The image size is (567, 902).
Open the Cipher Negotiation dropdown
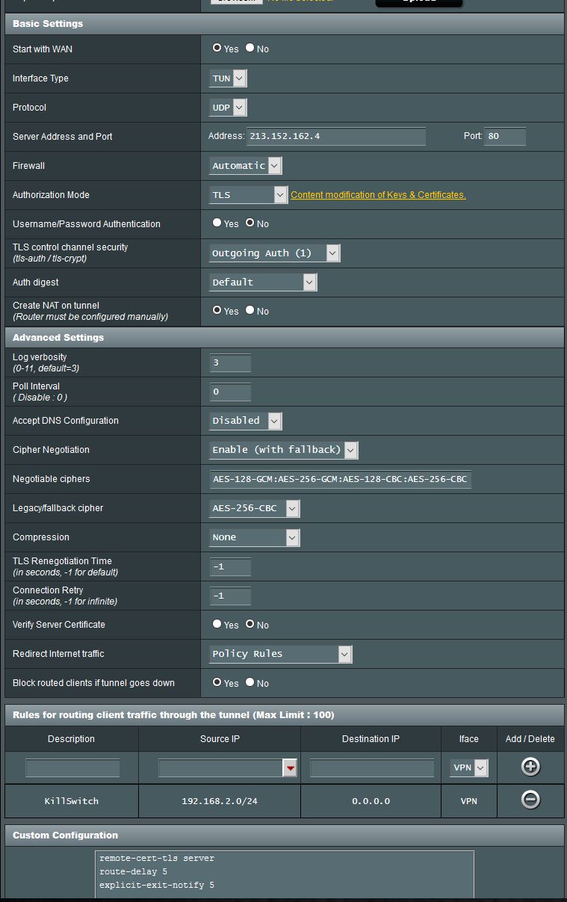(284, 450)
